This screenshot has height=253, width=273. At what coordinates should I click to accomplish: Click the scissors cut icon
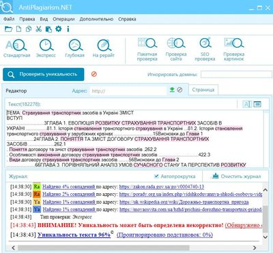(x=38, y=29)
